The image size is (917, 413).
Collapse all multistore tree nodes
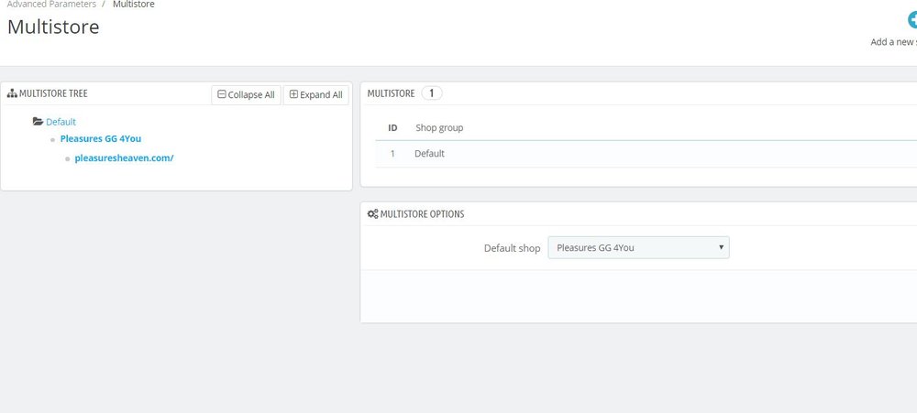coord(245,94)
